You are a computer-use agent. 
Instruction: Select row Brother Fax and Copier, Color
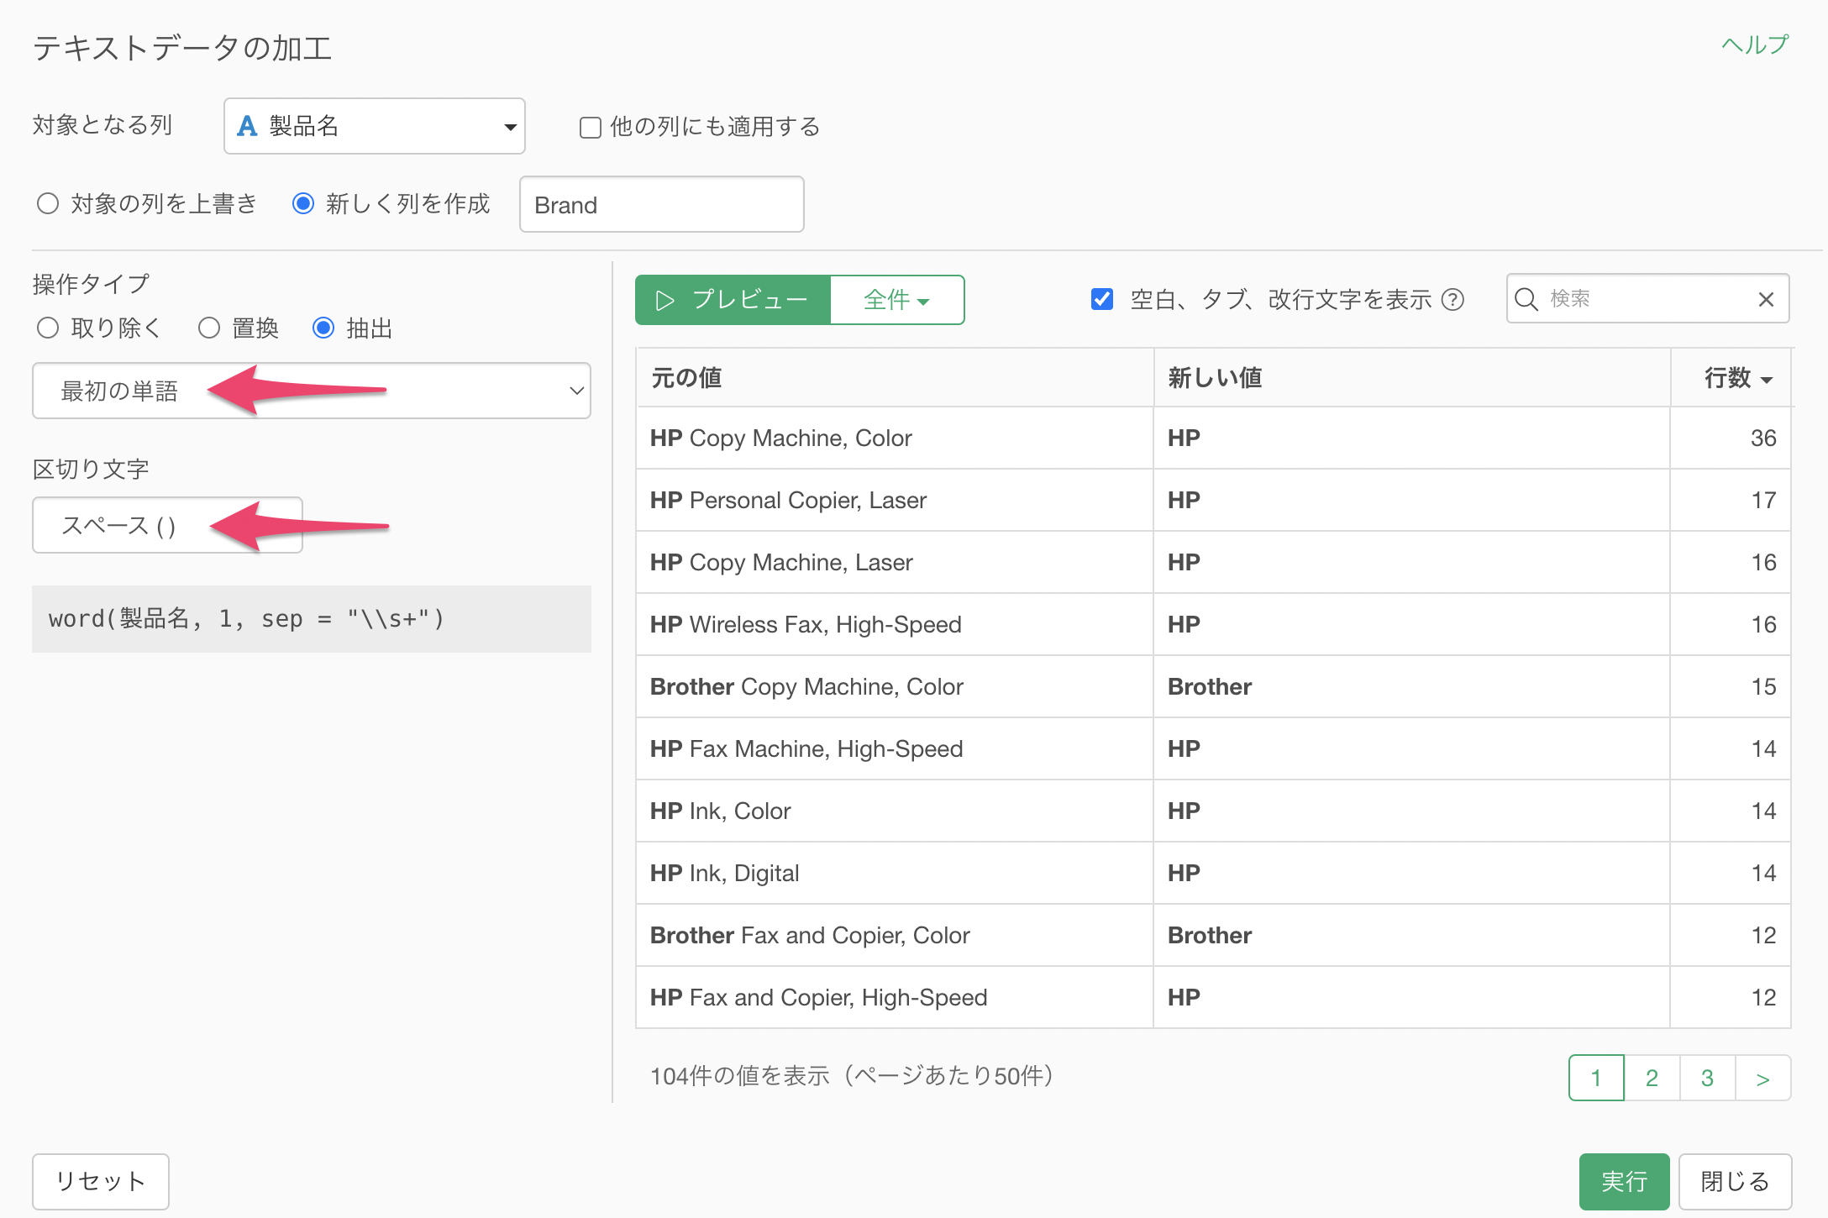(1213, 936)
